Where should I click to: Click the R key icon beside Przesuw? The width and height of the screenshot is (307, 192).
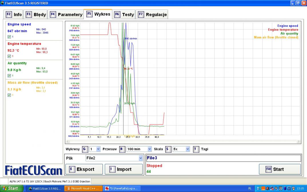[x=122, y=149]
